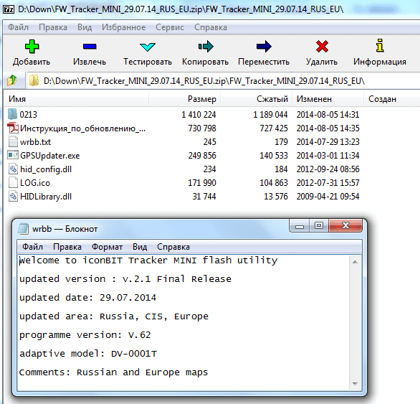Open the Справка menu in 7-Zip

click(211, 27)
